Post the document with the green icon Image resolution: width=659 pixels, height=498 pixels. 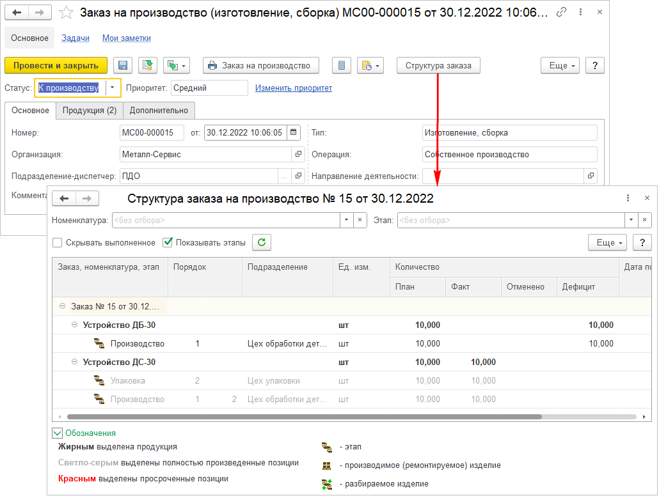148,65
